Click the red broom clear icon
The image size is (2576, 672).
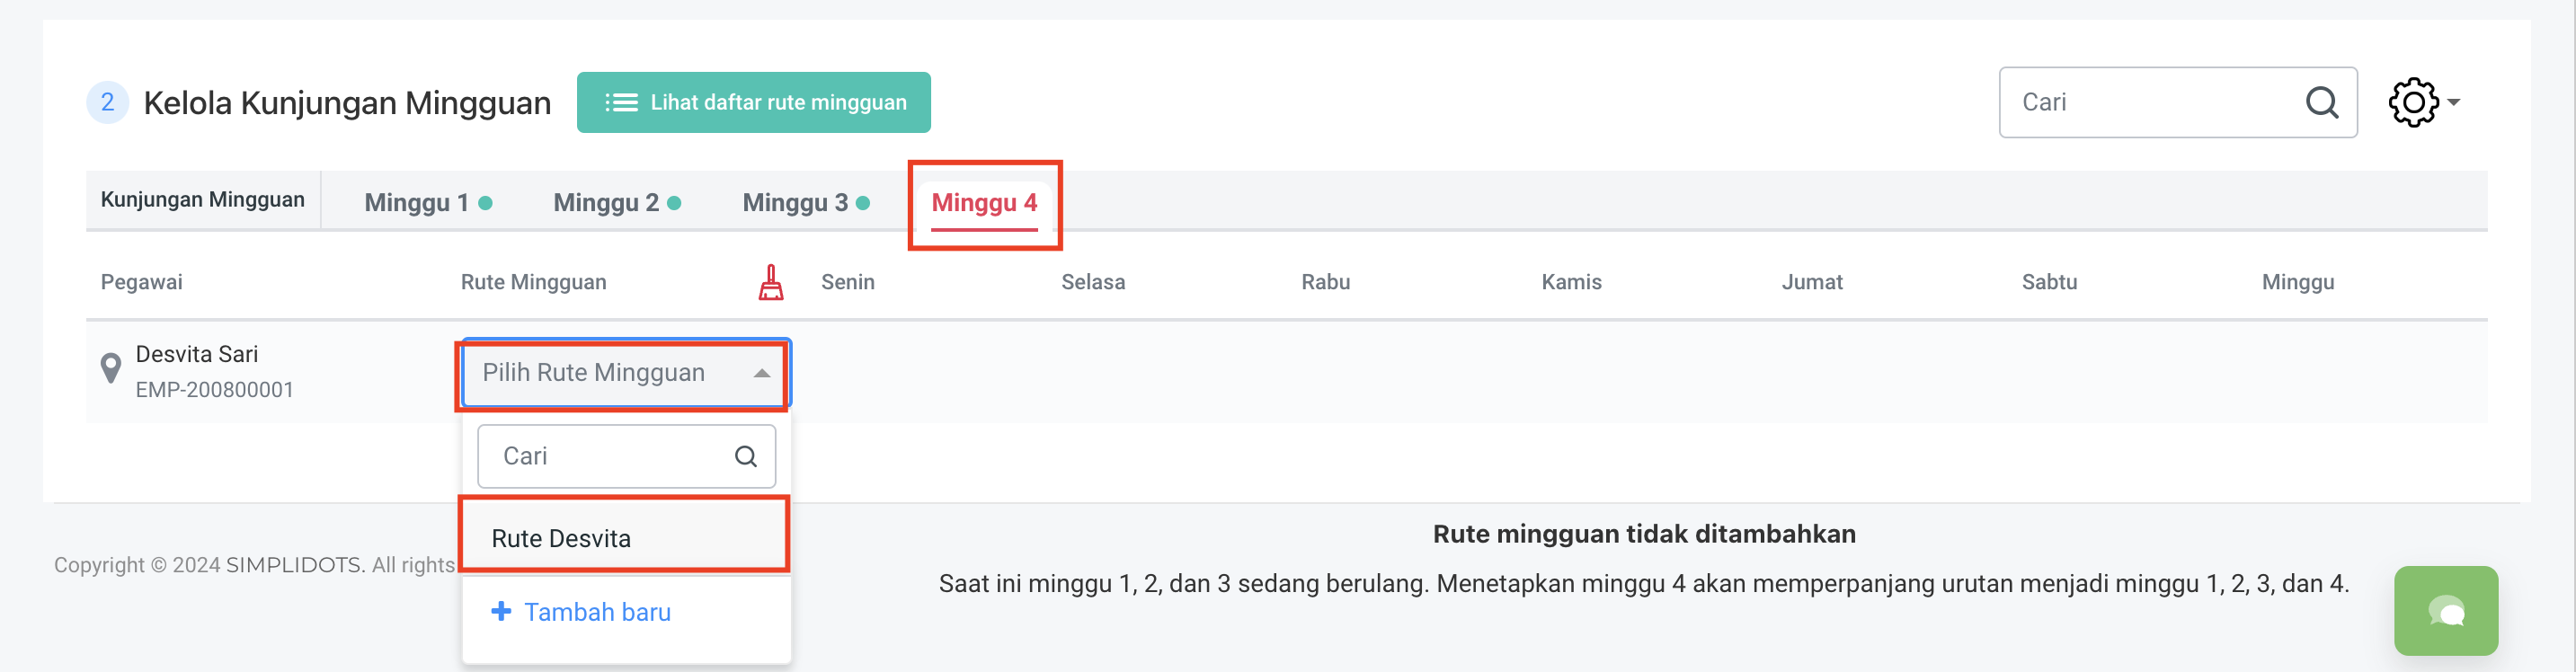point(770,283)
